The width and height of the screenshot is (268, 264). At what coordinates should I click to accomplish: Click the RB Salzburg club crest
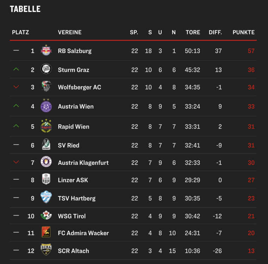click(x=46, y=50)
